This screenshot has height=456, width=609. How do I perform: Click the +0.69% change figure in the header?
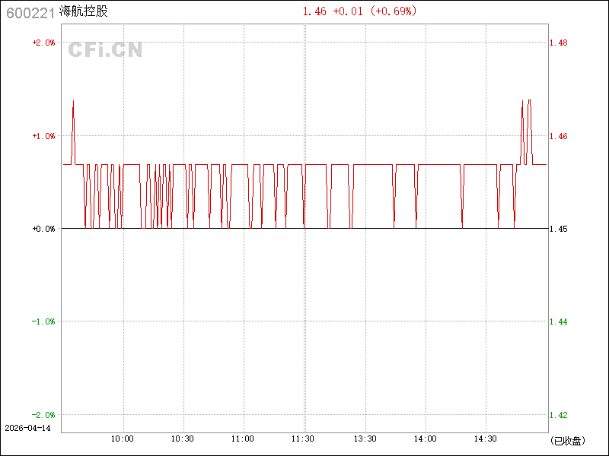(394, 11)
